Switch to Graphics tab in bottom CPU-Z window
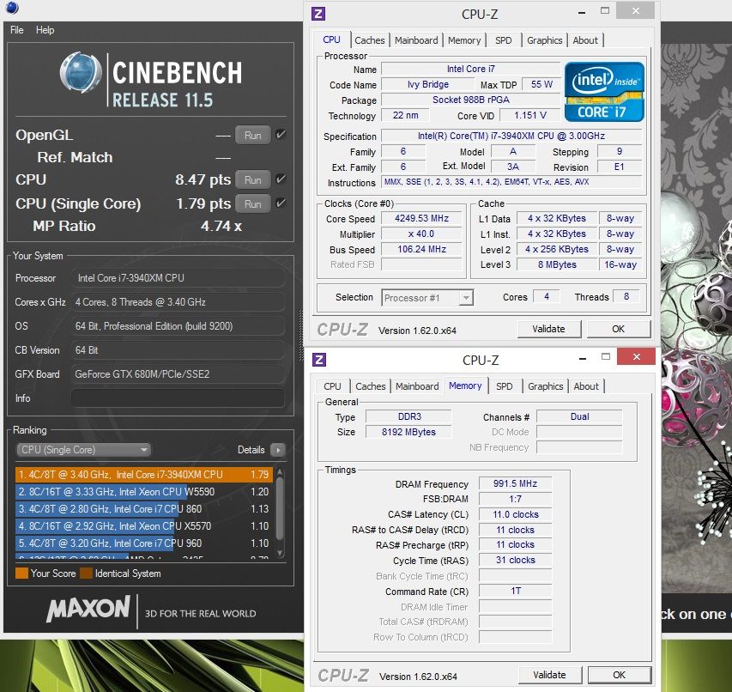The width and height of the screenshot is (732, 692). [545, 386]
